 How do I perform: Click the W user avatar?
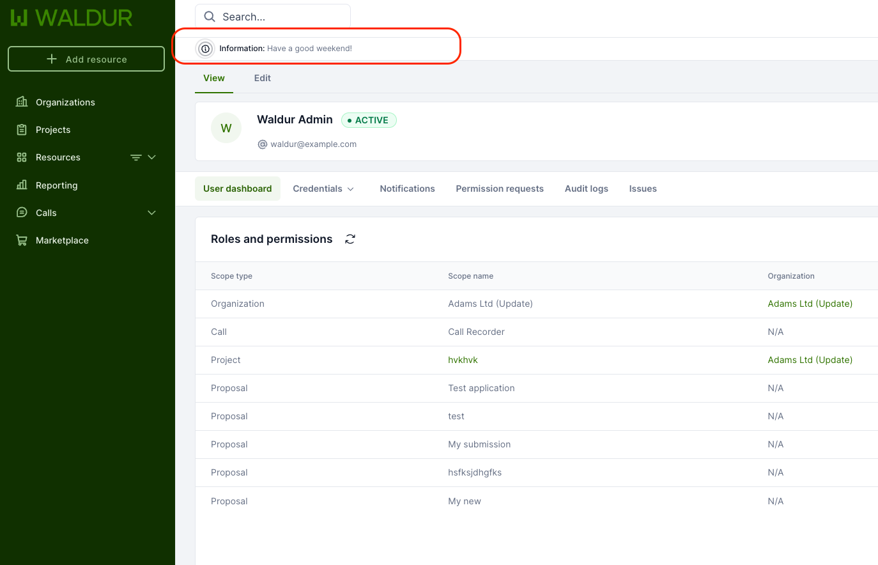click(x=226, y=128)
